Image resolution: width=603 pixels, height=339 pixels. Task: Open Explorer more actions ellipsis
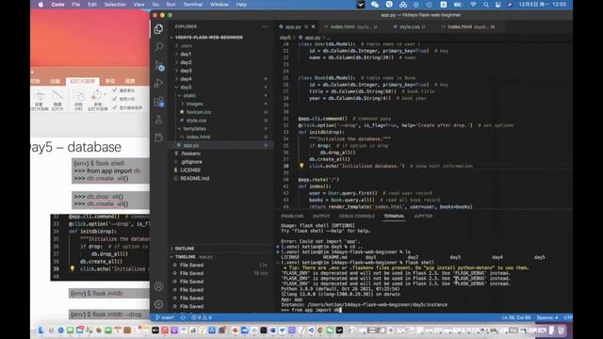265,26
